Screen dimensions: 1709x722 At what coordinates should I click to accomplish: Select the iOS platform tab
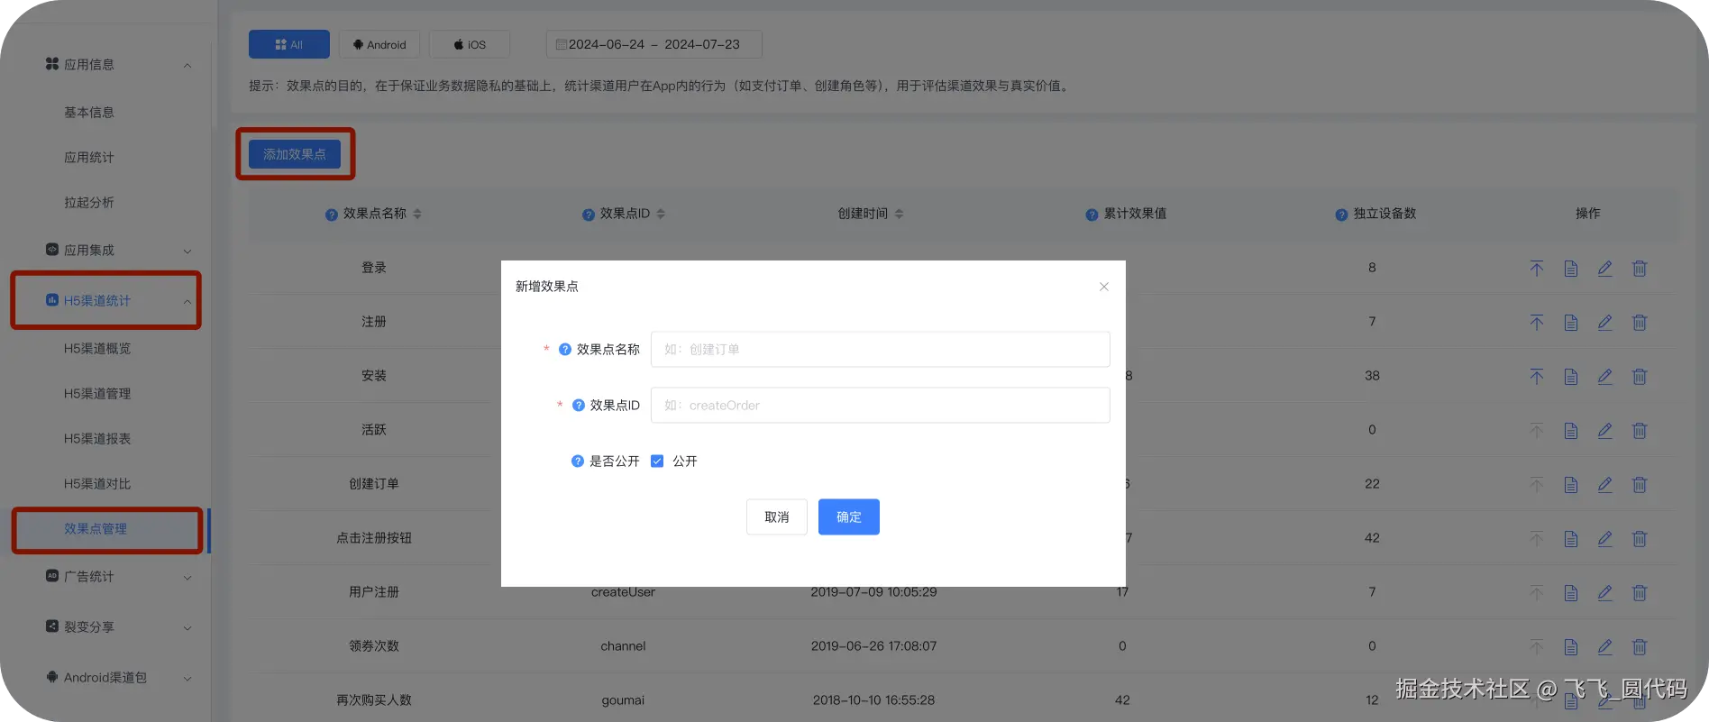[x=470, y=44]
